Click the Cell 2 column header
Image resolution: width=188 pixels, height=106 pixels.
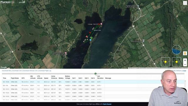80,78
